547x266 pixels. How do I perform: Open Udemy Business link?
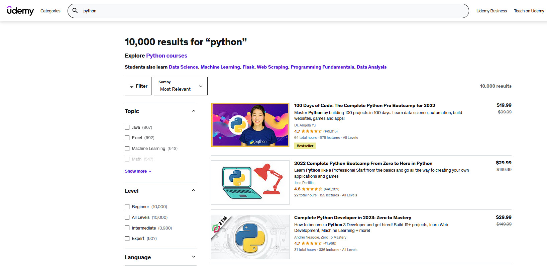pos(491,11)
